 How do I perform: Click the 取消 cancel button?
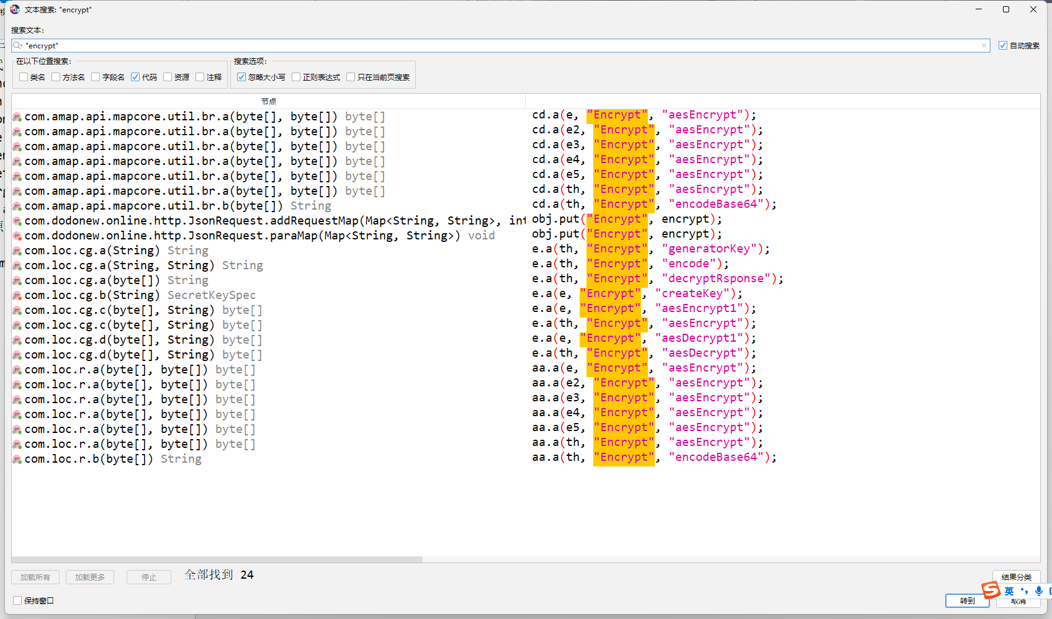coord(1018,601)
